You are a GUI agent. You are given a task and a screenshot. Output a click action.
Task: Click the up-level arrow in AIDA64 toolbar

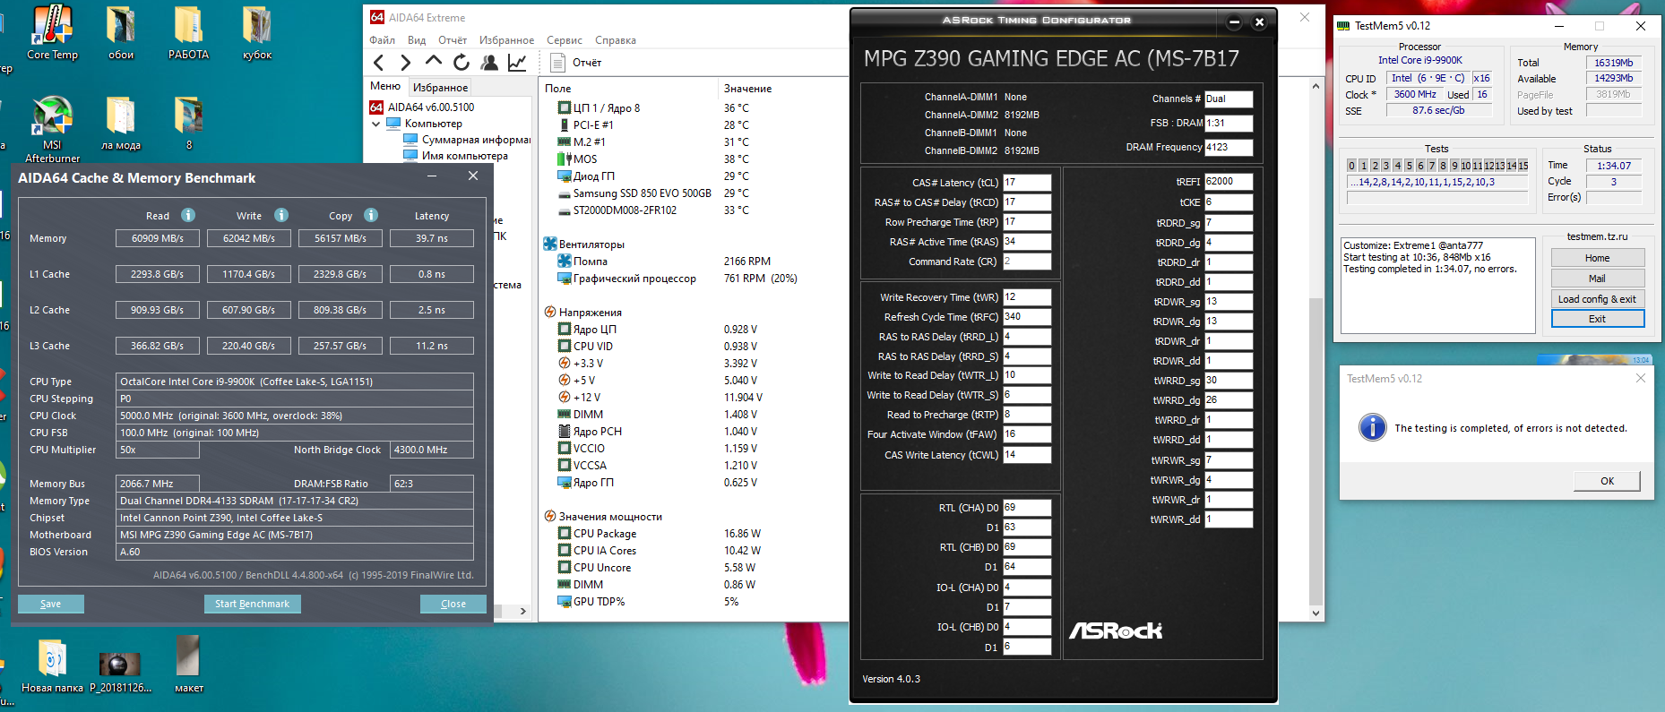434,61
